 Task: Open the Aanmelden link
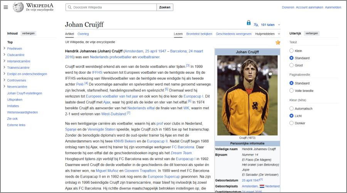coord(333,7)
